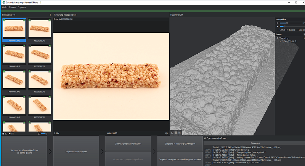Enable the Оси axes checkbox
Screen dimensions: 305x166
coord(297,30)
